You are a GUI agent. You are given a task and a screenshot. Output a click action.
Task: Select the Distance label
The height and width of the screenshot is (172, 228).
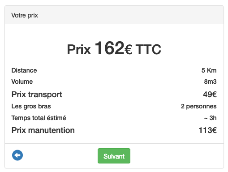(x=24, y=70)
